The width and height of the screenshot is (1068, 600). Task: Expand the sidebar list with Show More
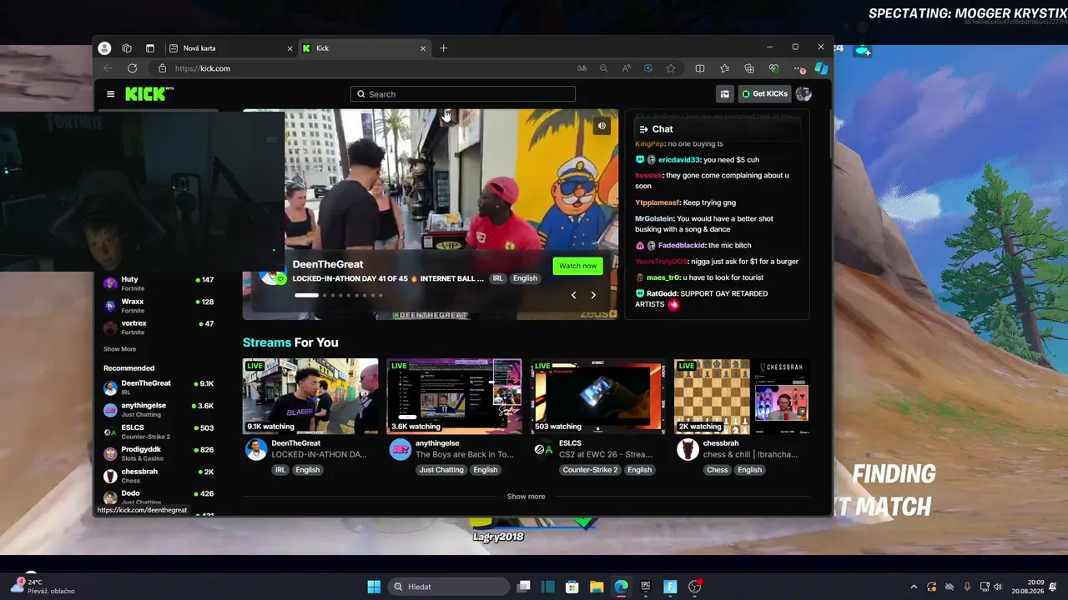(x=119, y=349)
